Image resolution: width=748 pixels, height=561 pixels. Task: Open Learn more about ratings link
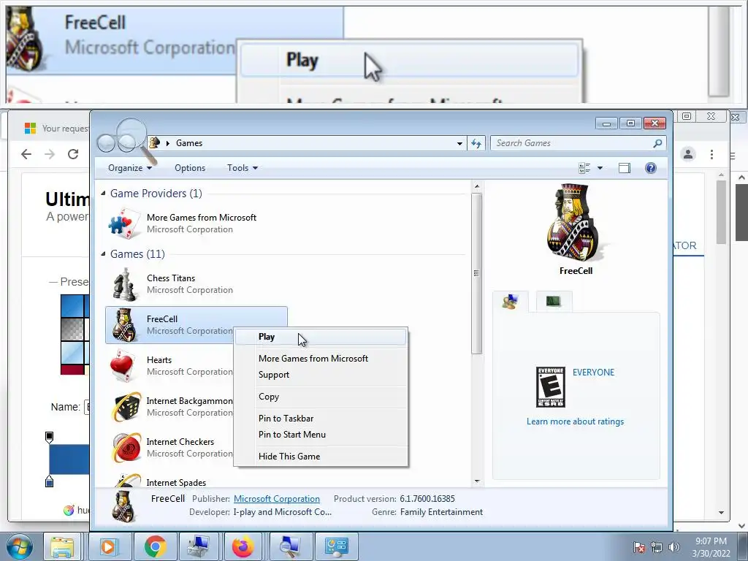575,421
